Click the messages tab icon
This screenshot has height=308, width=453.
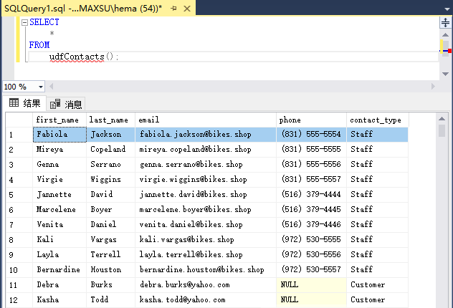click(x=55, y=104)
